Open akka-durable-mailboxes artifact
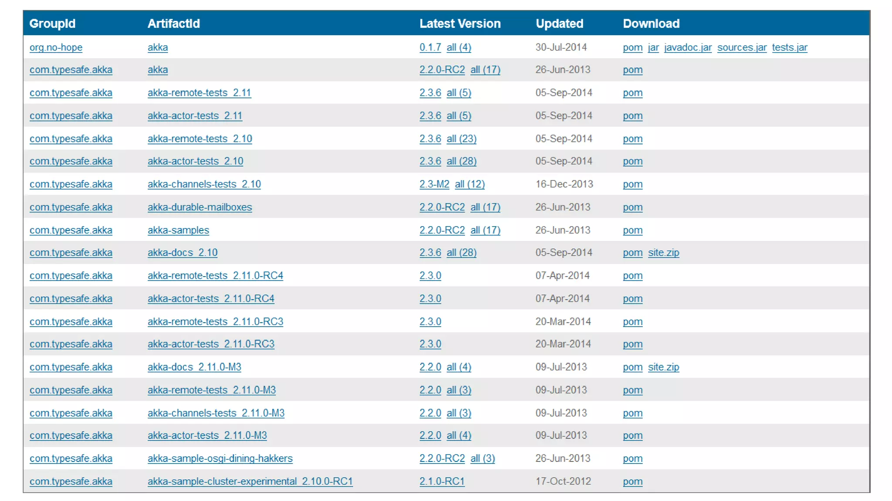892x501 pixels. (199, 207)
